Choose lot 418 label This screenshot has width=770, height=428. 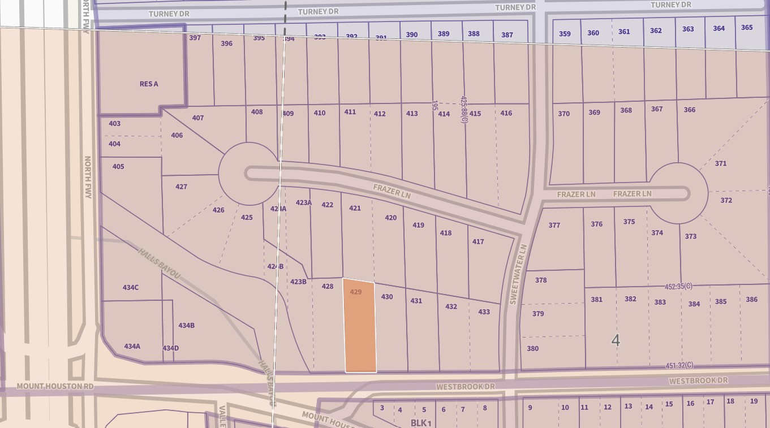pos(446,233)
